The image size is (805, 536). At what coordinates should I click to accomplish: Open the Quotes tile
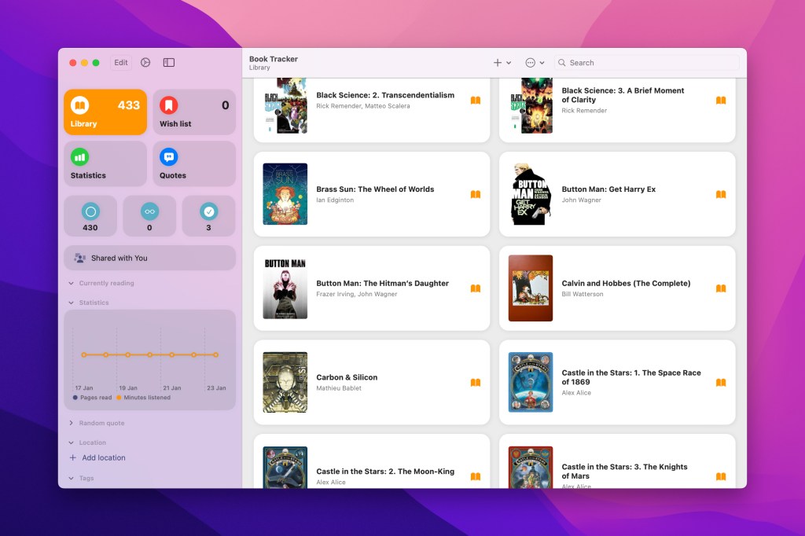pos(194,163)
